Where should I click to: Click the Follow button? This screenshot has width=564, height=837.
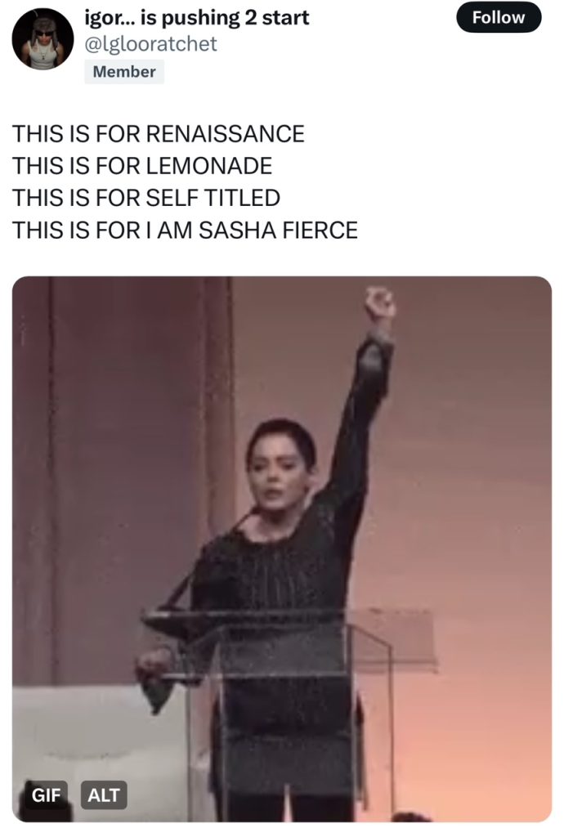point(499,17)
